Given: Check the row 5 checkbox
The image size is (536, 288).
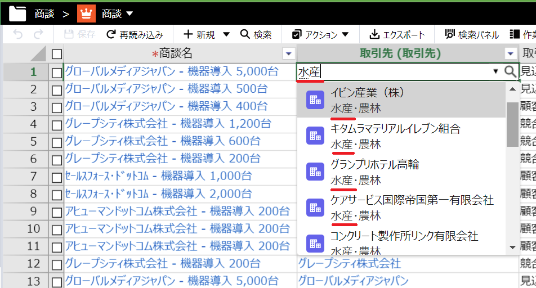Looking at the screenshot, I should point(57,142).
